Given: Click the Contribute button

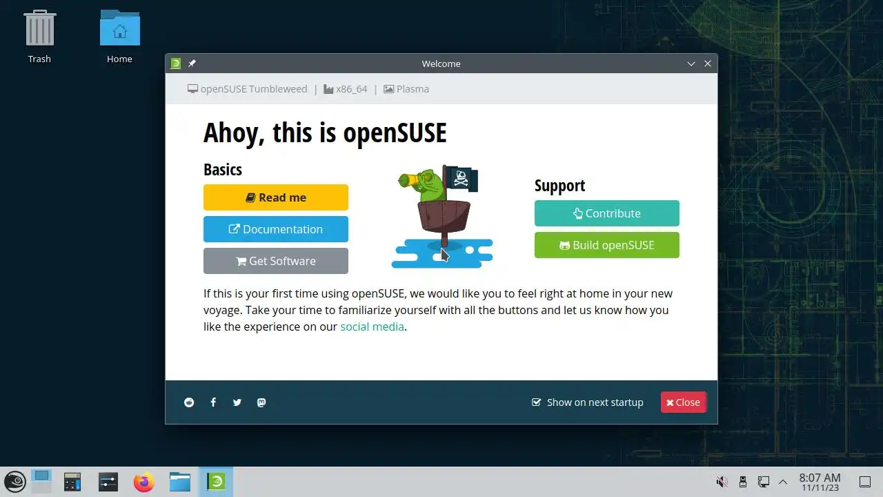Looking at the screenshot, I should point(607,213).
